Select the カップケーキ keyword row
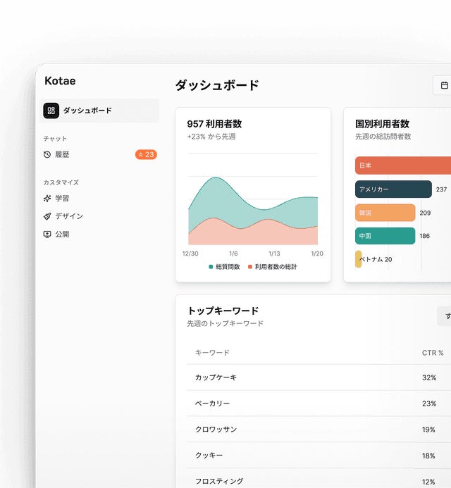Image resolution: width=451 pixels, height=488 pixels. (319, 377)
